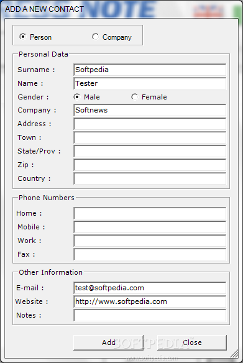The width and height of the screenshot is (243, 363).
Task: Click the E-mail : label
Action: click(x=30, y=288)
